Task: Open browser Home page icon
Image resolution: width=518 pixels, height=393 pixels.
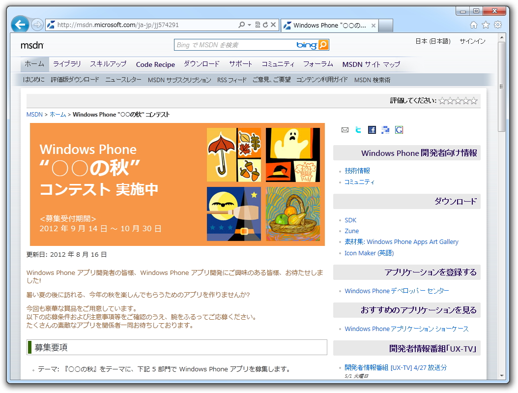Action: point(474,25)
